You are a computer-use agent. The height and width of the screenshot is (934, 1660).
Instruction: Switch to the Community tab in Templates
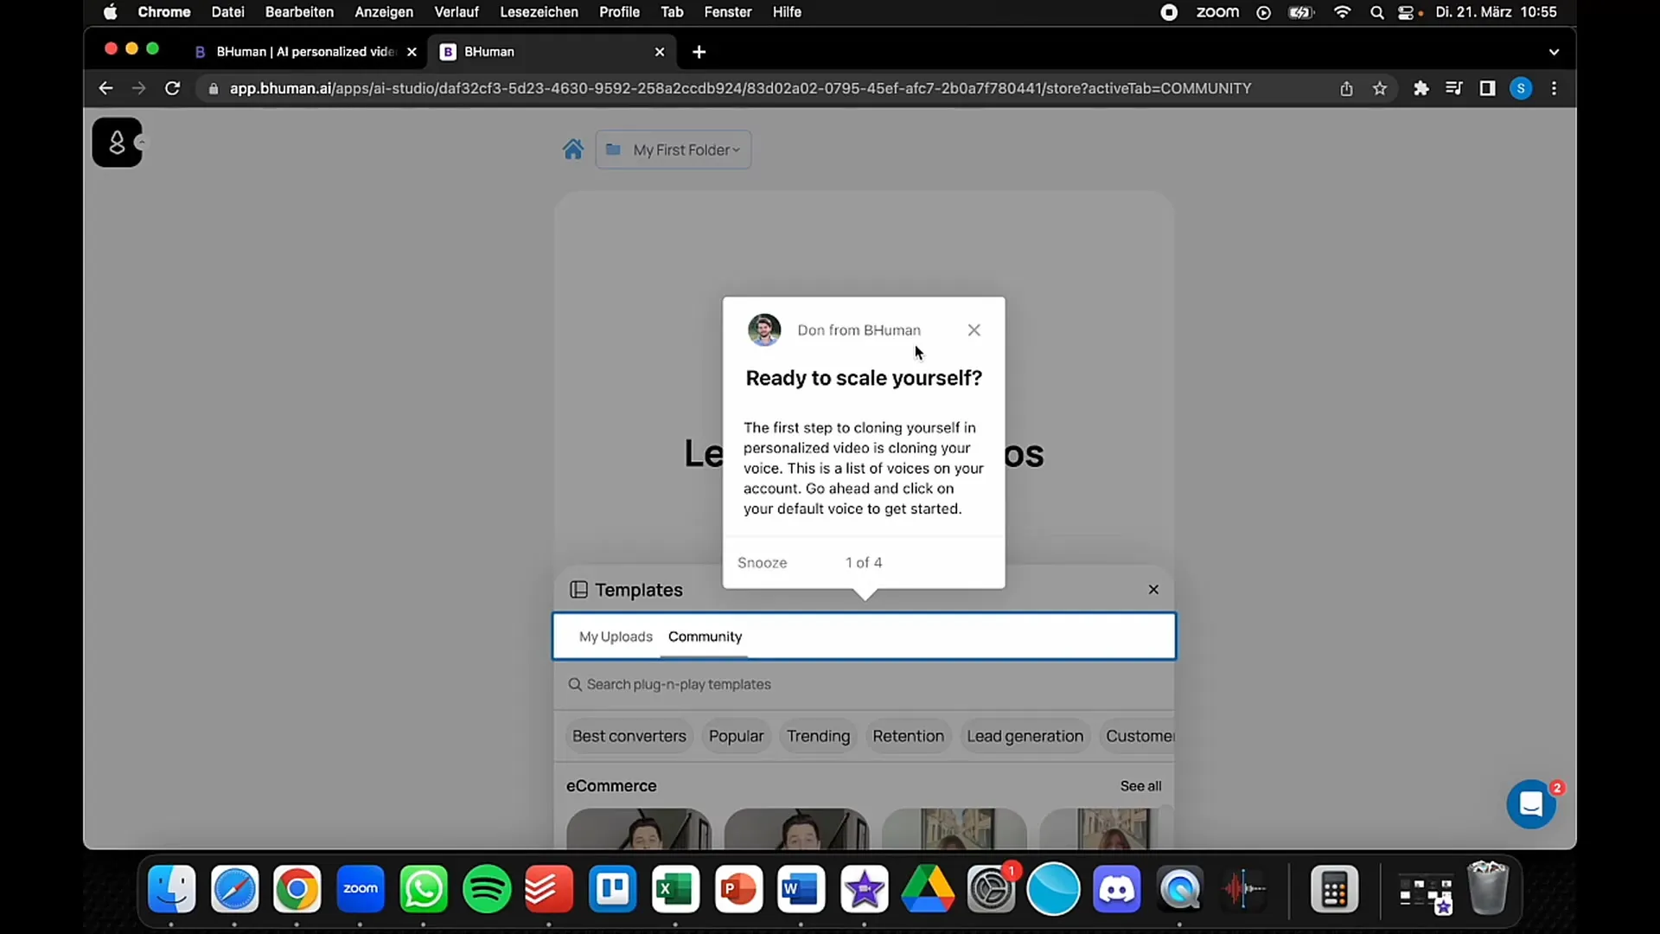click(x=705, y=637)
